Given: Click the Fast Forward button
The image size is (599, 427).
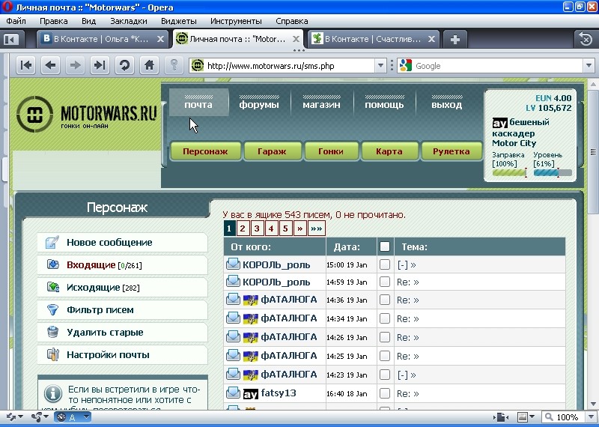Looking at the screenshot, I should [x=100, y=66].
